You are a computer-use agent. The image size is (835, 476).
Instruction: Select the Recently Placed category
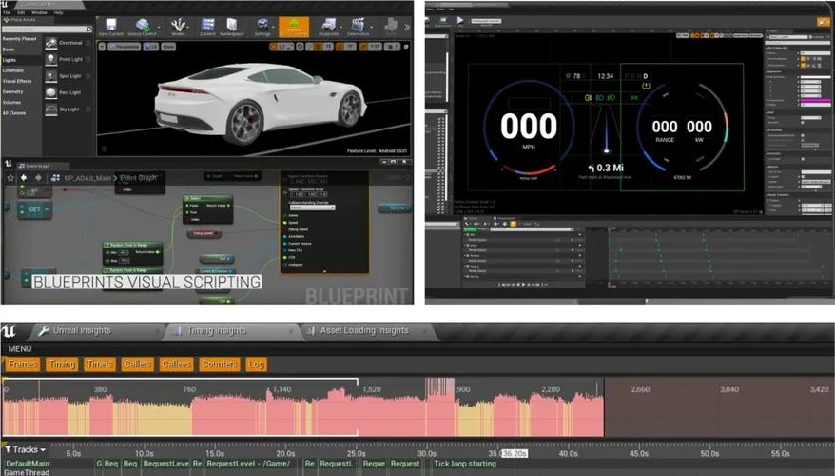point(20,39)
